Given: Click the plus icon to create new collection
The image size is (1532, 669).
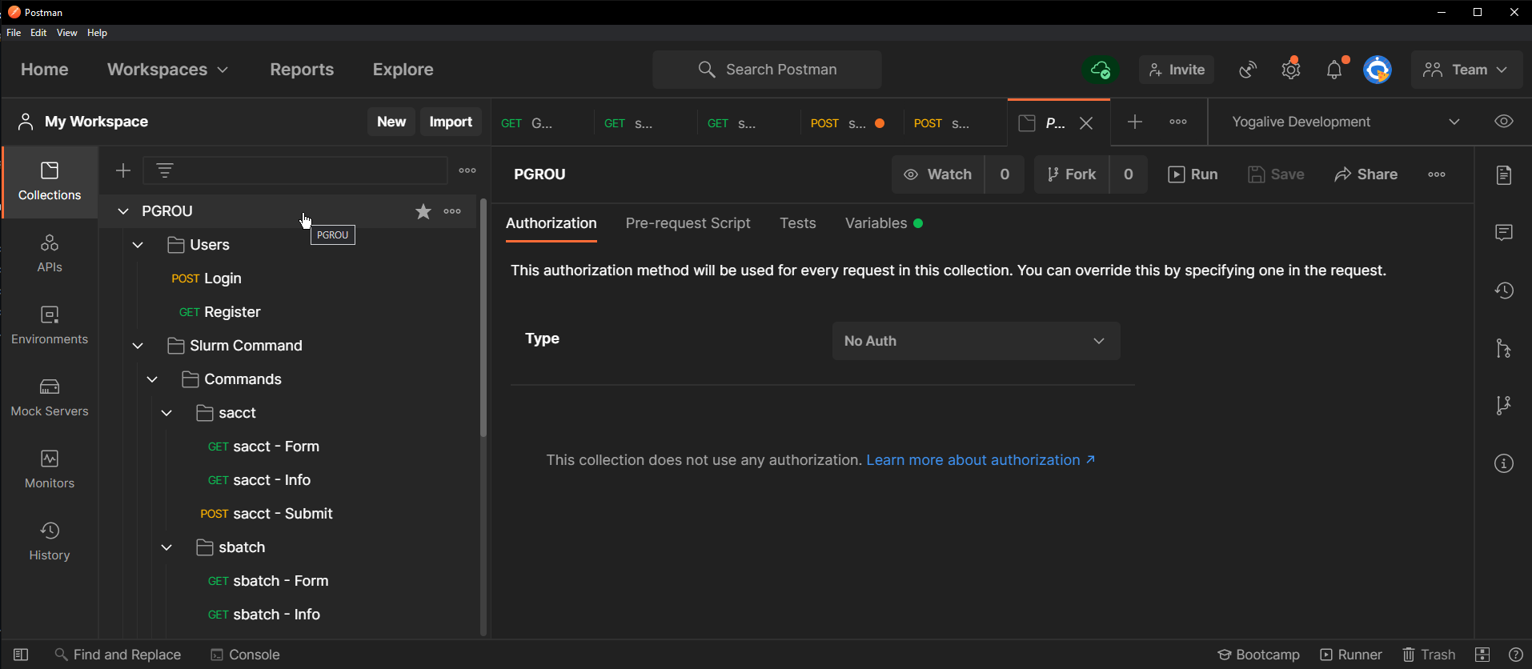Looking at the screenshot, I should 122,170.
